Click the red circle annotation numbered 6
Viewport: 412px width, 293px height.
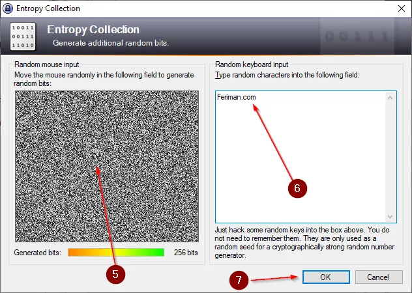coord(297,188)
